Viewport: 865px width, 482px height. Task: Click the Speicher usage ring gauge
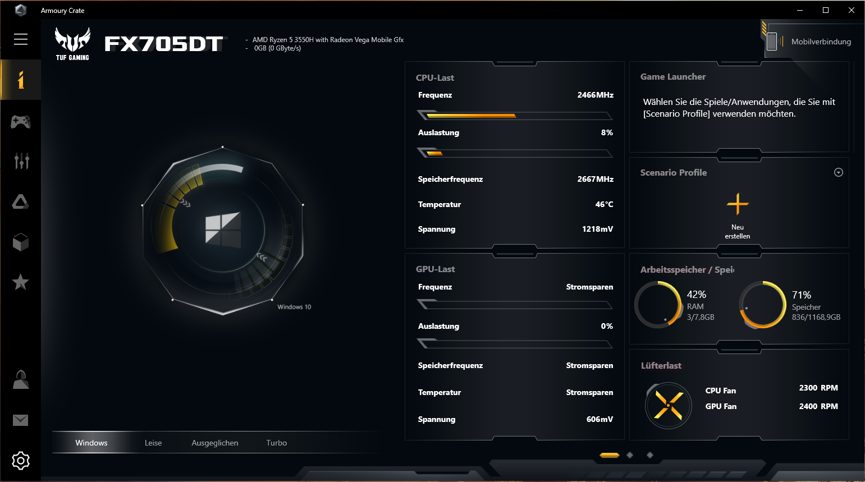[763, 305]
